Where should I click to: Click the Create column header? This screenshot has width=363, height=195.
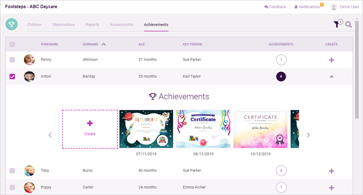331,44
